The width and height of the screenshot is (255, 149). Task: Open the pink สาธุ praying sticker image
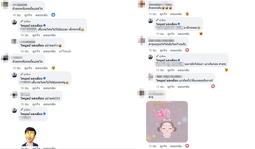(167, 122)
